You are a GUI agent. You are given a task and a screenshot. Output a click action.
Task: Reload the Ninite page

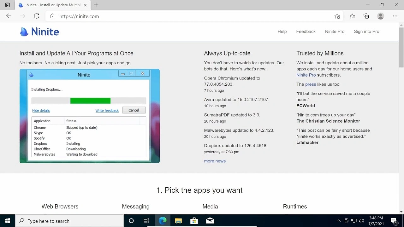click(37, 16)
